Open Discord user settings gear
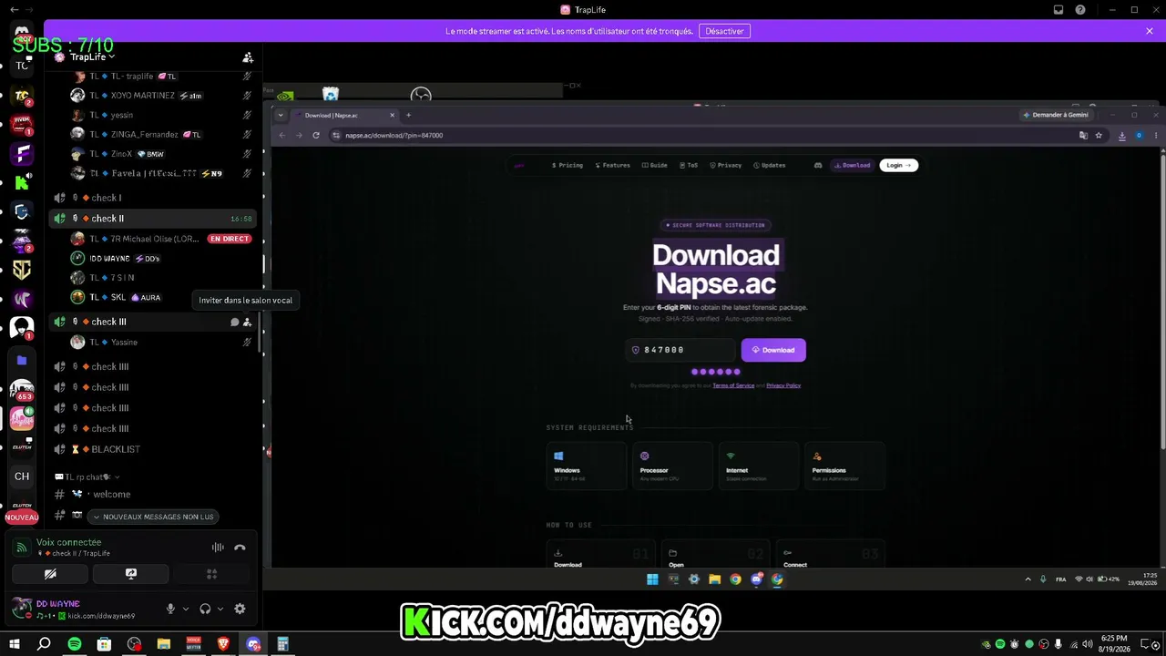The width and height of the screenshot is (1166, 656). [240, 609]
